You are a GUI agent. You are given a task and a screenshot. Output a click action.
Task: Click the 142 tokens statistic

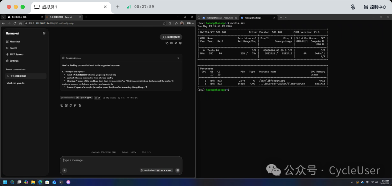(x=110, y=98)
